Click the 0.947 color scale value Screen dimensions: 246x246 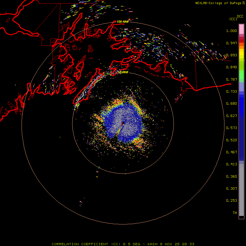point(232,43)
